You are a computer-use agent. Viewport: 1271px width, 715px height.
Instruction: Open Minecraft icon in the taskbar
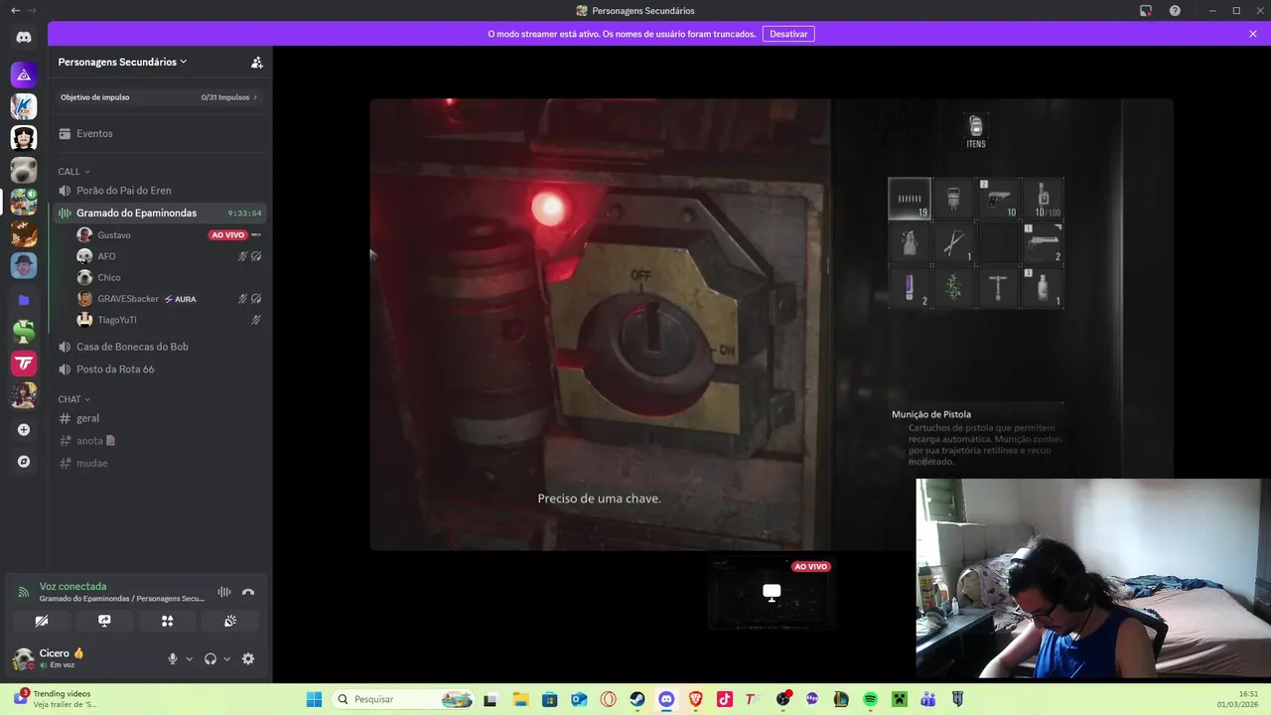[899, 699]
